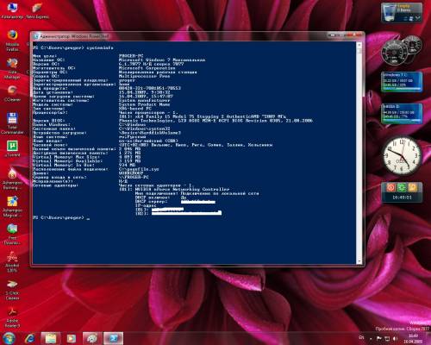Click the red shutdown button in the gadget

390,187
